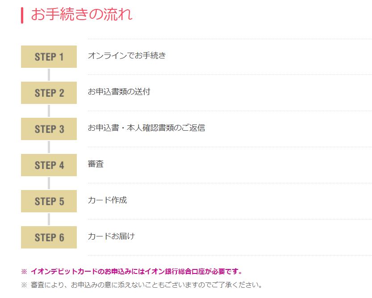Click お申込書類の送付 step text
Image resolution: width=372 pixels, height=298 pixels.
click(119, 91)
